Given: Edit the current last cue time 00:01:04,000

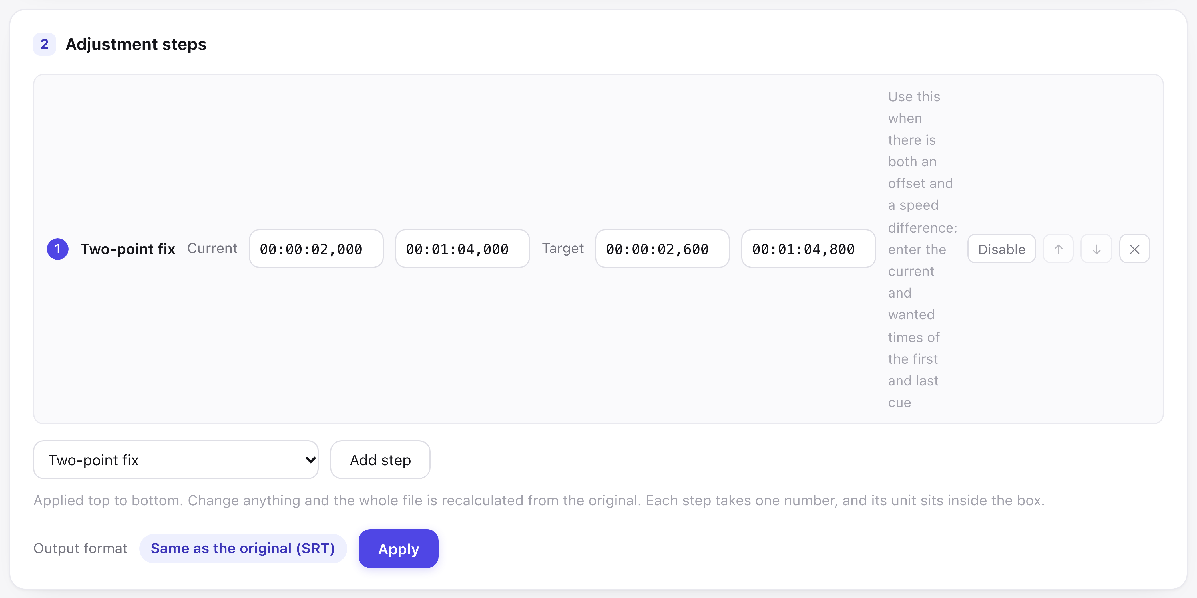Looking at the screenshot, I should [x=462, y=249].
